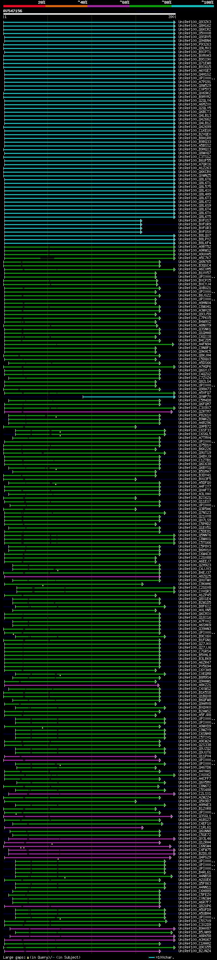This screenshot has height=960, width=217.
Task: Select hit label UniRef100_A6MZX0
Action: 195,104
